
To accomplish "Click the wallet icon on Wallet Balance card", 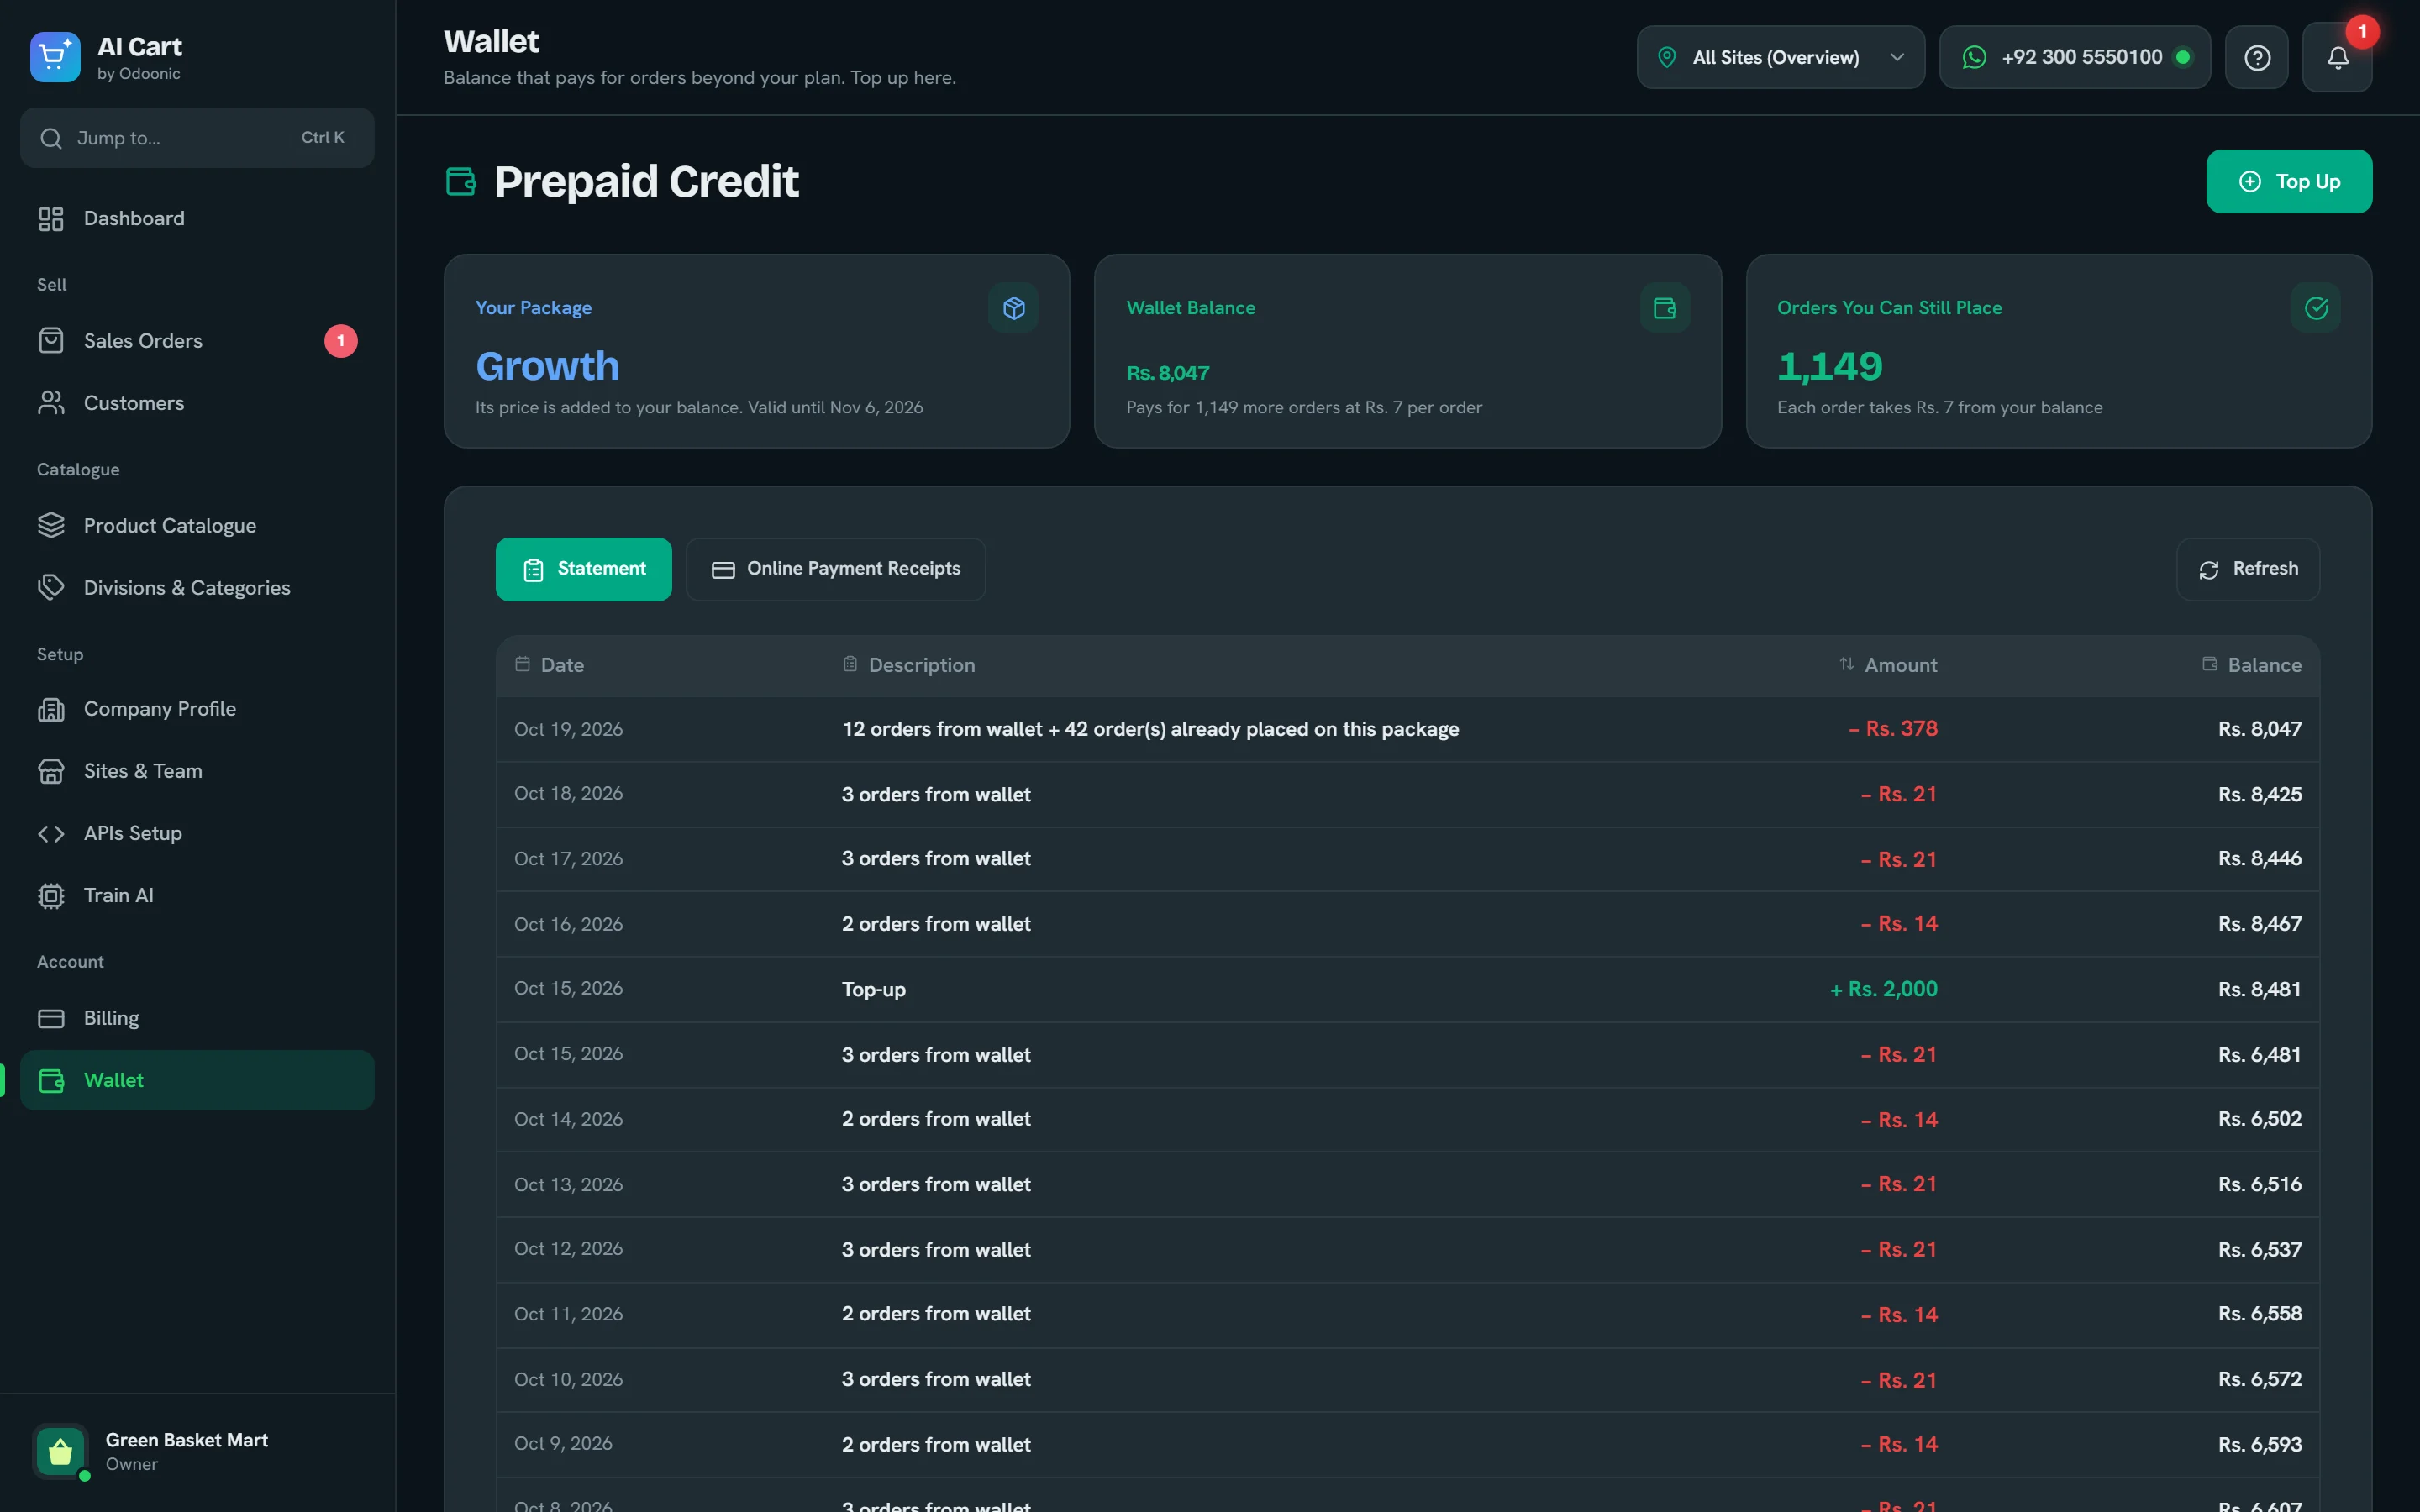I will (1665, 308).
